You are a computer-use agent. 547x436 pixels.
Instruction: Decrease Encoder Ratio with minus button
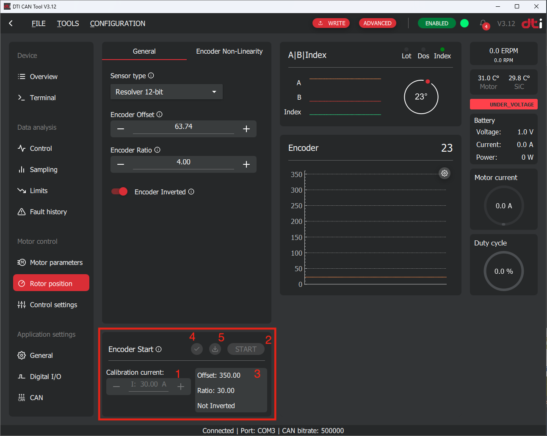121,164
